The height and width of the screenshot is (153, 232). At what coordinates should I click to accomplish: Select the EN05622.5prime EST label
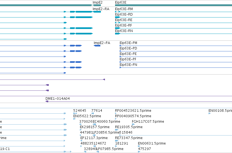point(87,116)
